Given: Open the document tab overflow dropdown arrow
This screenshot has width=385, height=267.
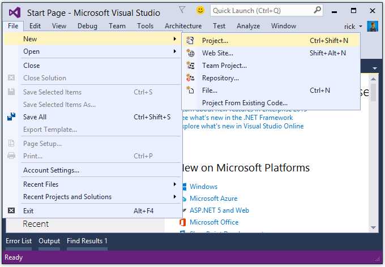Looking at the screenshot, I should (x=375, y=68).
